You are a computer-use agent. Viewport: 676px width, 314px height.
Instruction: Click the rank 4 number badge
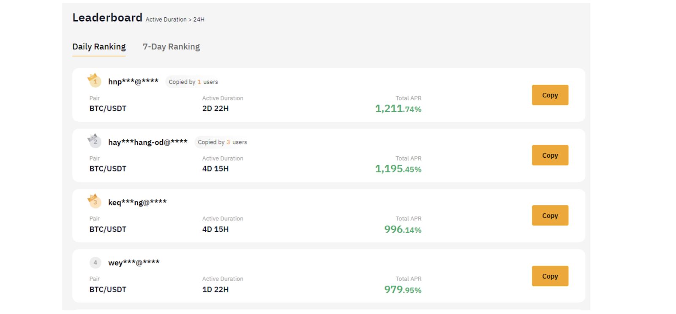tap(95, 263)
